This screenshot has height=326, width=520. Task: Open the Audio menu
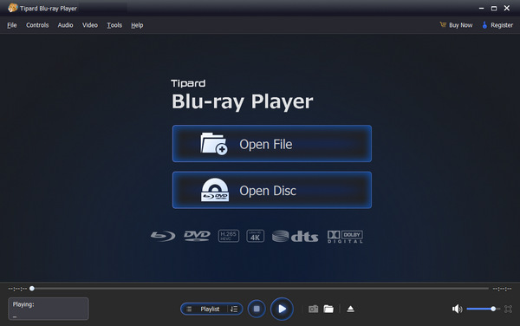coord(65,25)
